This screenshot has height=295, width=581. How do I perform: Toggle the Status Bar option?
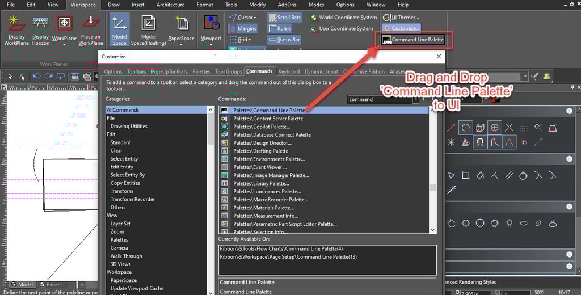284,40
